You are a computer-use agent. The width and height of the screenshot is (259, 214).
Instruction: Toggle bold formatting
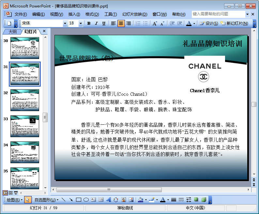[x=89, y=23]
